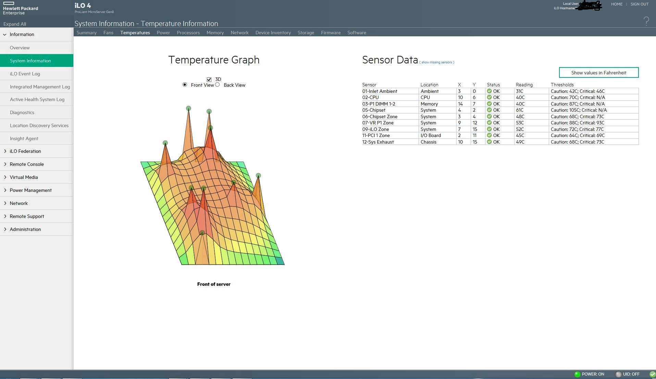Image resolution: width=656 pixels, height=379 pixels.
Task: Click the OK status icon for 01-Inlet Ambient
Action: click(x=489, y=91)
